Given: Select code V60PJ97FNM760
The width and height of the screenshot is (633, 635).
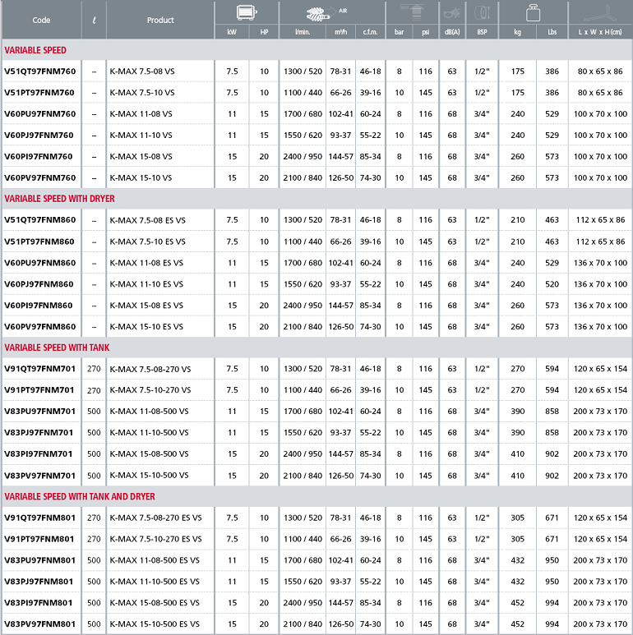Looking at the screenshot, I should 39,135.
